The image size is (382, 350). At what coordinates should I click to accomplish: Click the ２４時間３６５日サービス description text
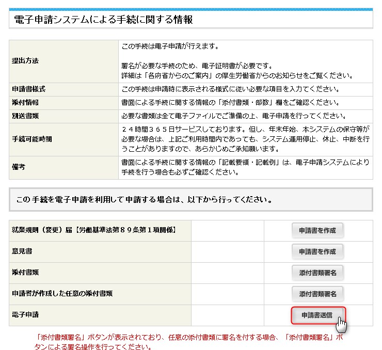click(x=245, y=139)
